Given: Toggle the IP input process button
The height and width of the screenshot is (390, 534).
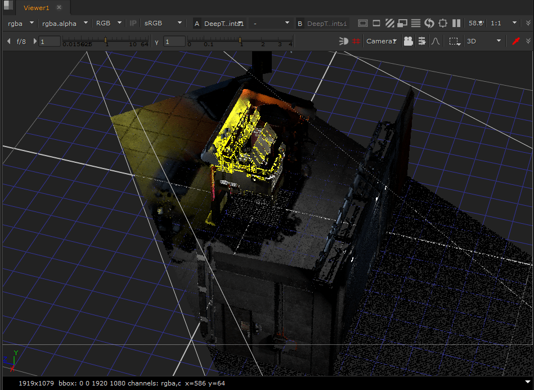Looking at the screenshot, I should point(133,23).
